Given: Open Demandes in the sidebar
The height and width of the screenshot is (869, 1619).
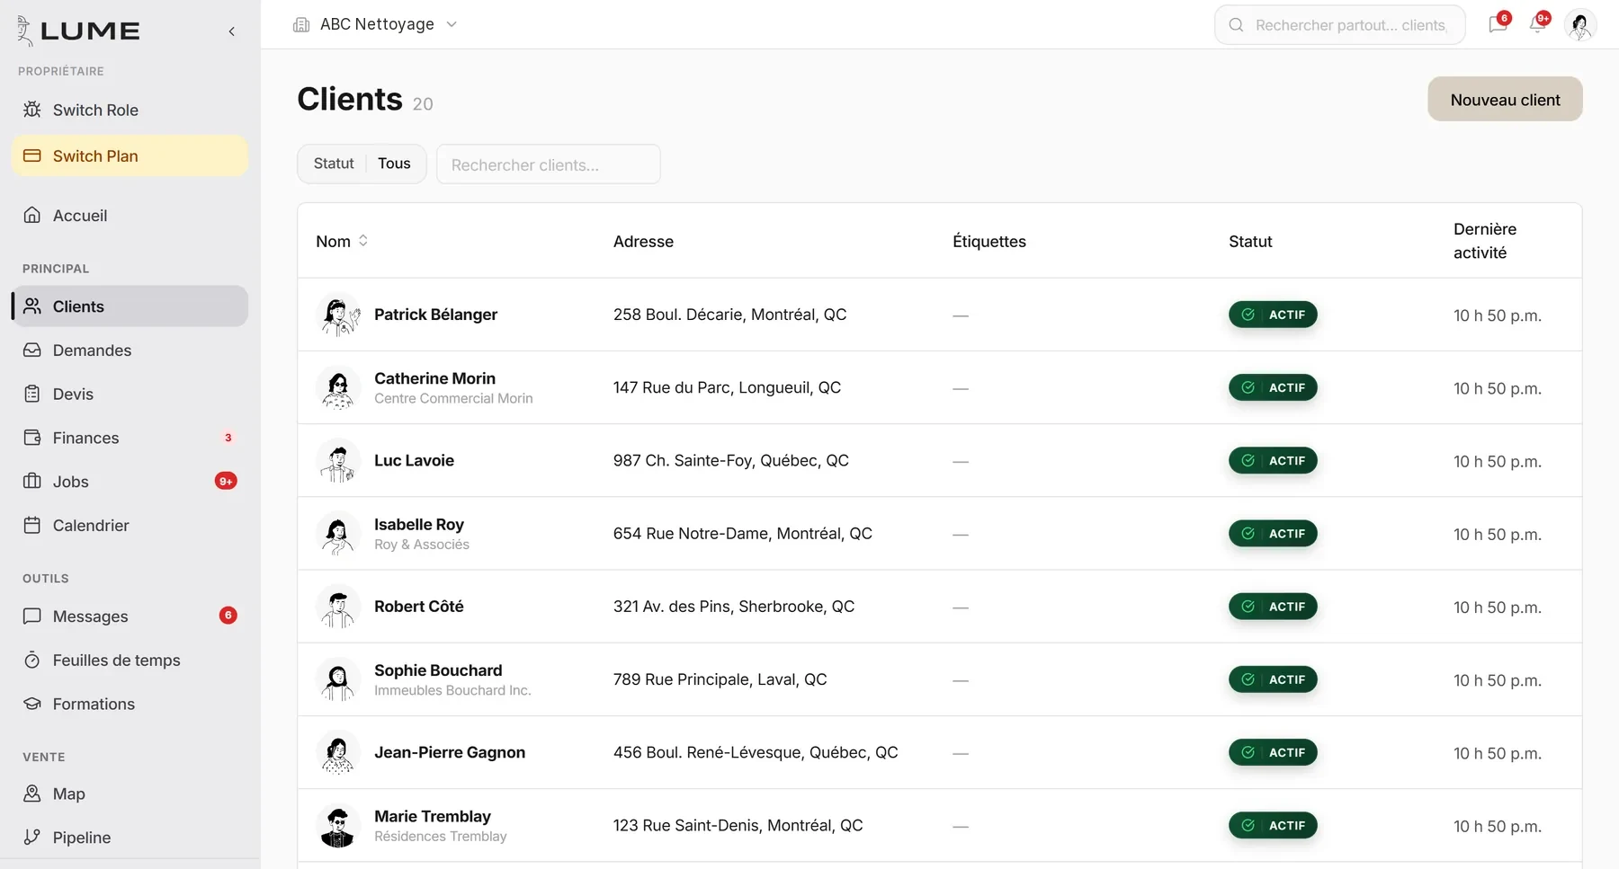Looking at the screenshot, I should 130,350.
